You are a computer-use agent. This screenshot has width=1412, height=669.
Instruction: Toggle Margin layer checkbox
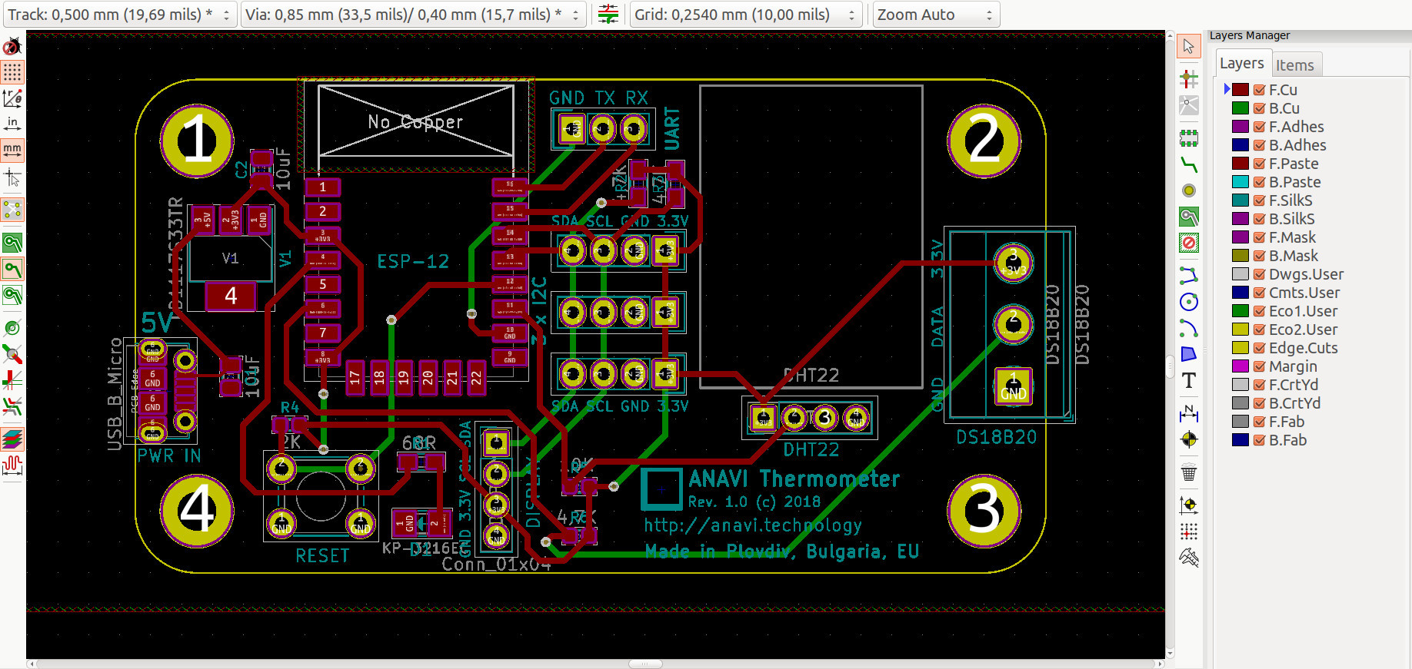[1260, 366]
